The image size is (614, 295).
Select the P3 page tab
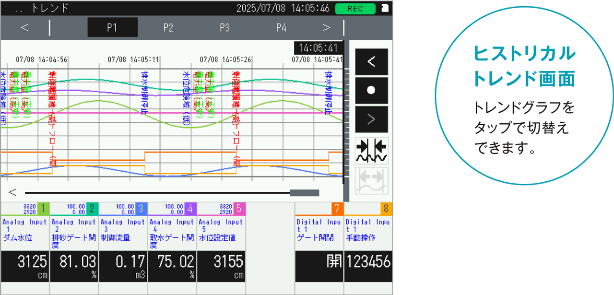[x=224, y=27]
